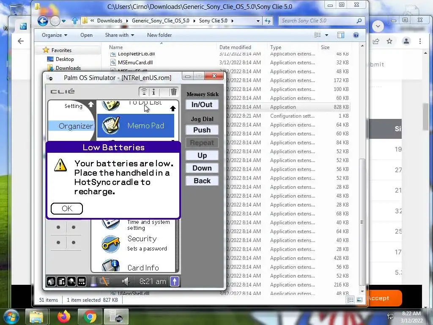Click the Memory Stick In/Out button

[x=202, y=105]
